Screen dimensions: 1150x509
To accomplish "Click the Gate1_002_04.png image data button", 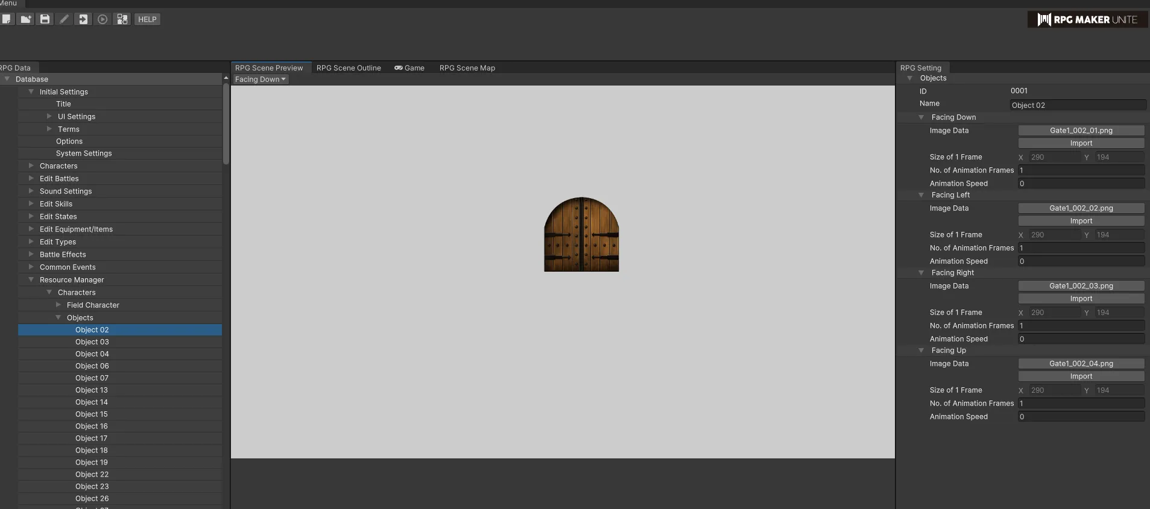I will (1081, 364).
